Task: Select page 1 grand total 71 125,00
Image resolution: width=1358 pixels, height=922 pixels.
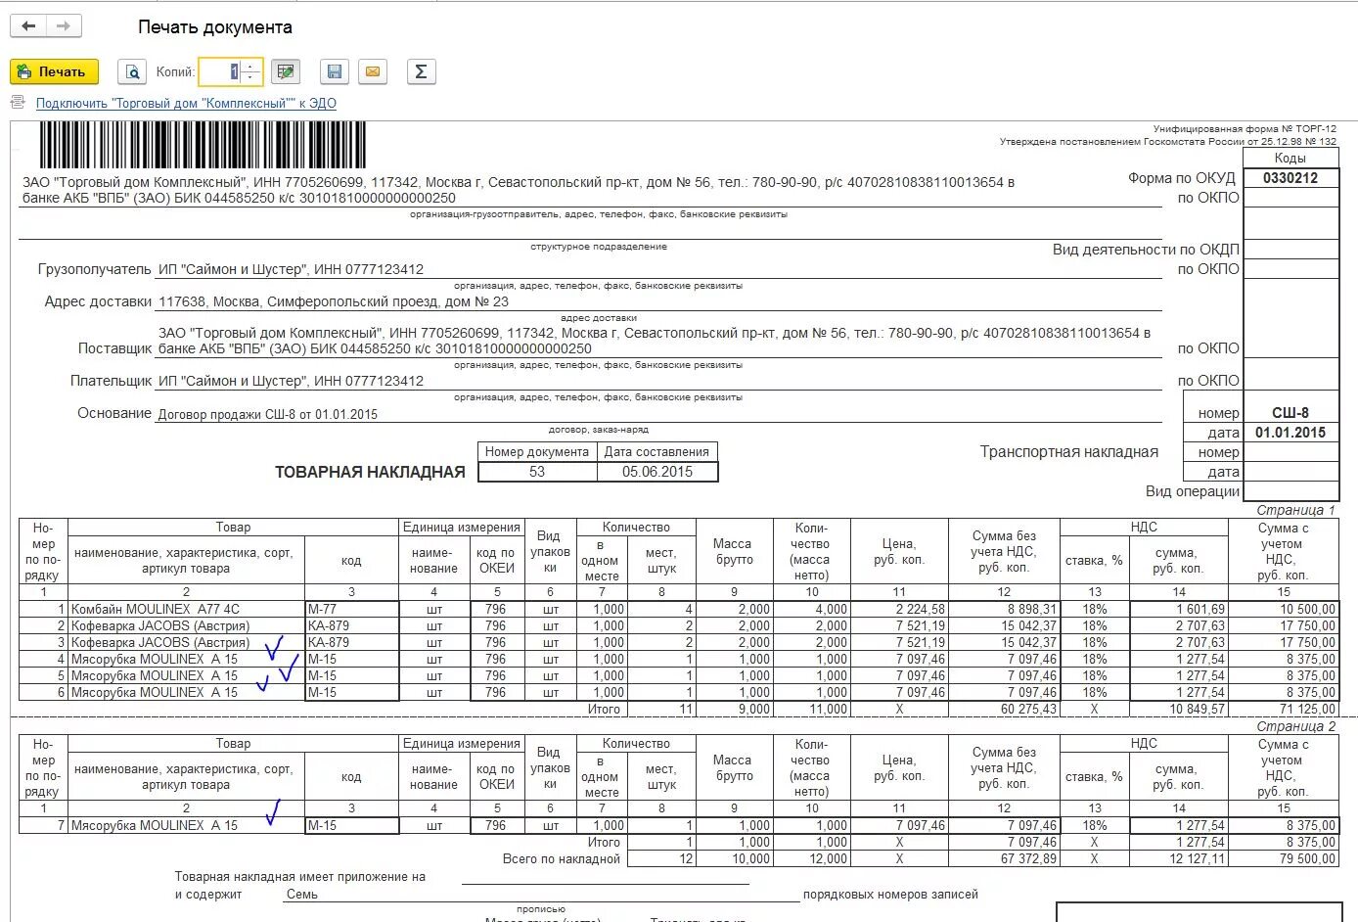Action: click(1283, 709)
